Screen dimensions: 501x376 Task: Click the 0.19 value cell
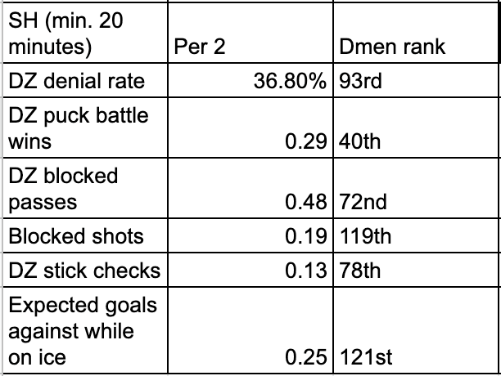click(x=250, y=236)
